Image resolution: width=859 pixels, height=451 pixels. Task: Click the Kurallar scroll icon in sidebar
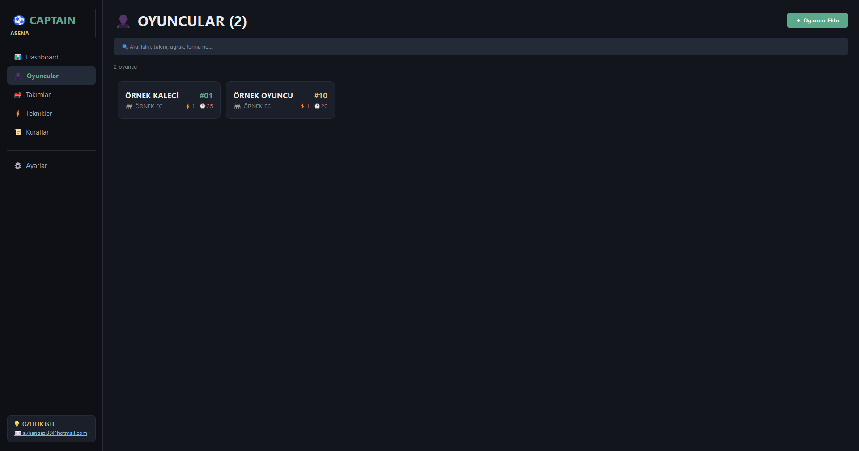coord(18,132)
